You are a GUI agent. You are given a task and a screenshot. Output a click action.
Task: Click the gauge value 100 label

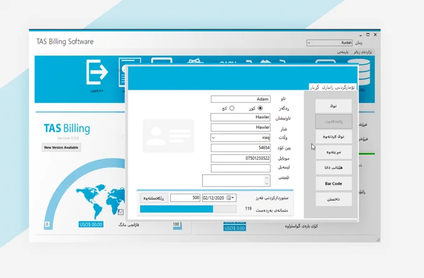[176, 224]
